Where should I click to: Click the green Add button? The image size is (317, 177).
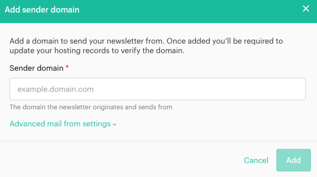(293, 160)
